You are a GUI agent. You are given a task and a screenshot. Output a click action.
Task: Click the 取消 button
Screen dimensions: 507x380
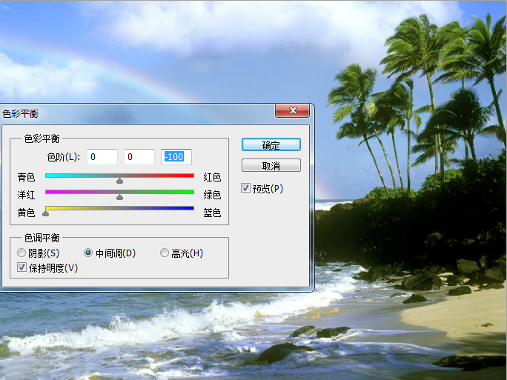click(271, 165)
